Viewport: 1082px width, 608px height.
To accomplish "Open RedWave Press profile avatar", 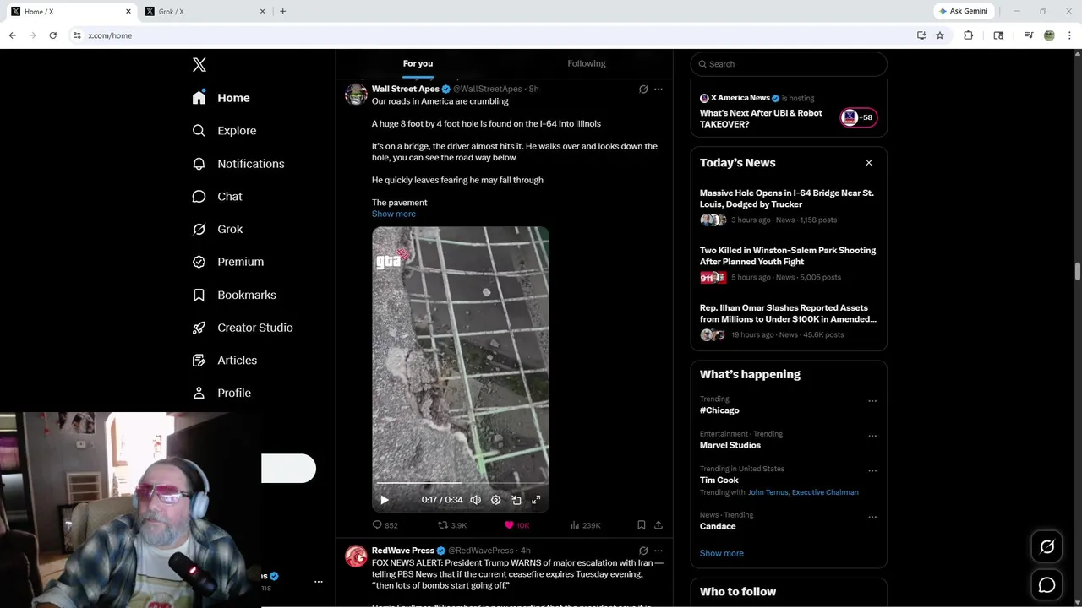I will pos(356,556).
